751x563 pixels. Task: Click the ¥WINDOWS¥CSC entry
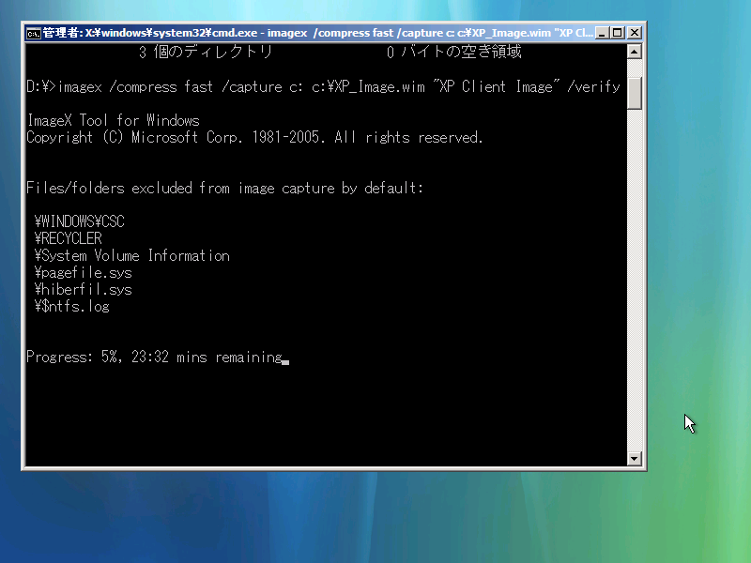point(80,221)
